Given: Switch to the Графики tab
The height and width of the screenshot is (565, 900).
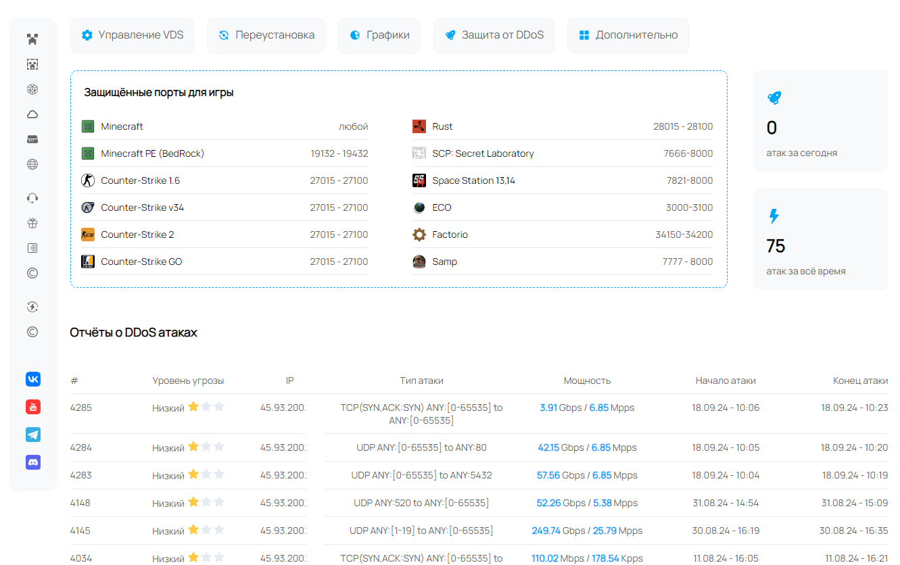Looking at the screenshot, I should coord(379,35).
